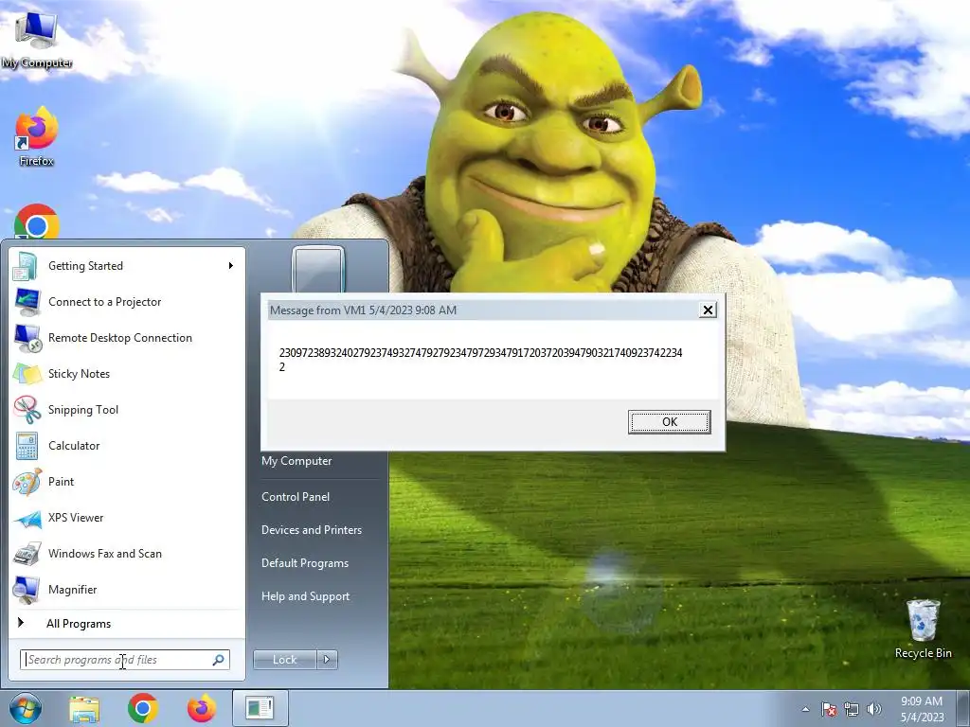Open Snipping Tool entry
The height and width of the screenshot is (727, 970).
pos(128,410)
